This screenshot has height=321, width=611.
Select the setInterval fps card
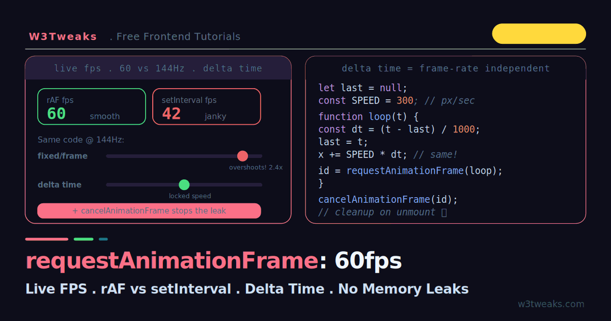tap(207, 106)
